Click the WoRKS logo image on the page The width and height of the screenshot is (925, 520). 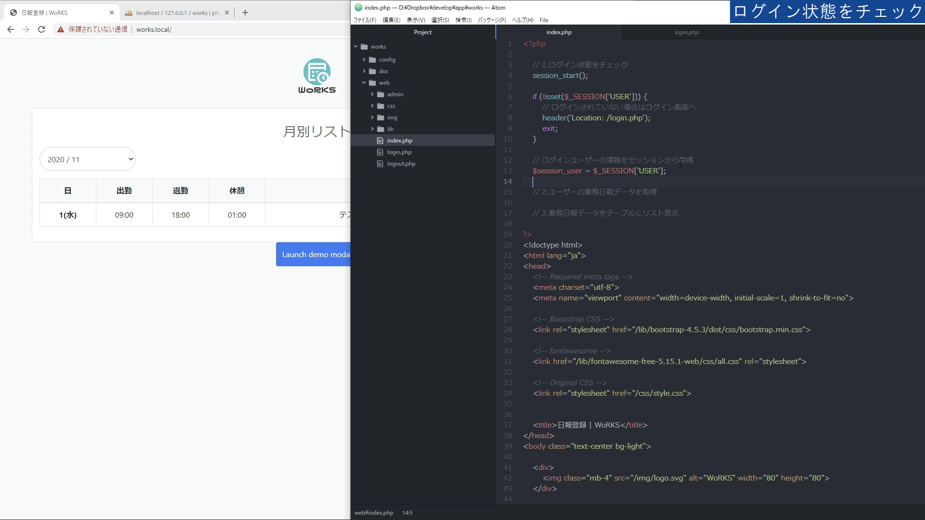pyautogui.click(x=317, y=76)
